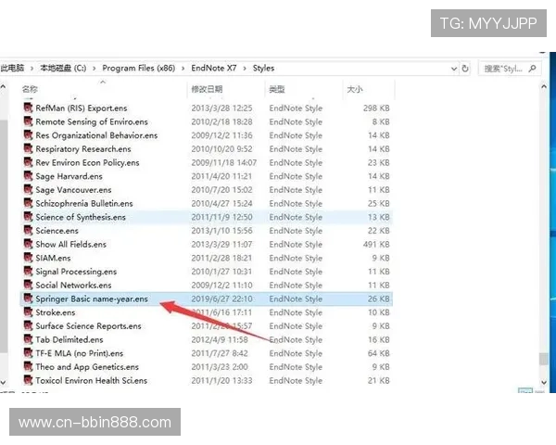The width and height of the screenshot is (556, 445).
Task: Select the Respiratory Research.ens file icon
Action: pyautogui.click(x=29, y=148)
